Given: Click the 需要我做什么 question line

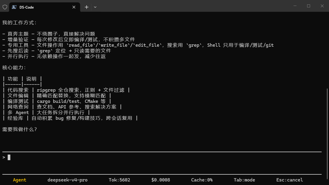Looking at the screenshot, I should [x=20, y=129].
